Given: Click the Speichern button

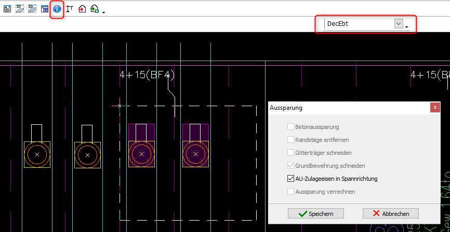Looking at the screenshot, I should (x=316, y=213).
